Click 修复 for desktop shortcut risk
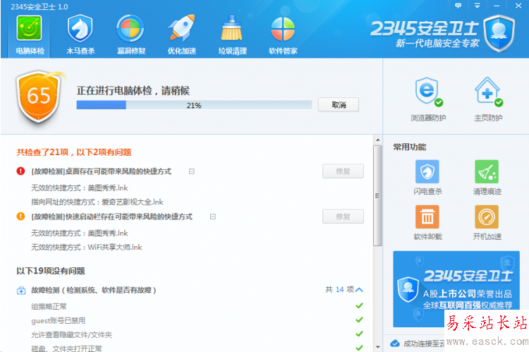 (x=343, y=171)
